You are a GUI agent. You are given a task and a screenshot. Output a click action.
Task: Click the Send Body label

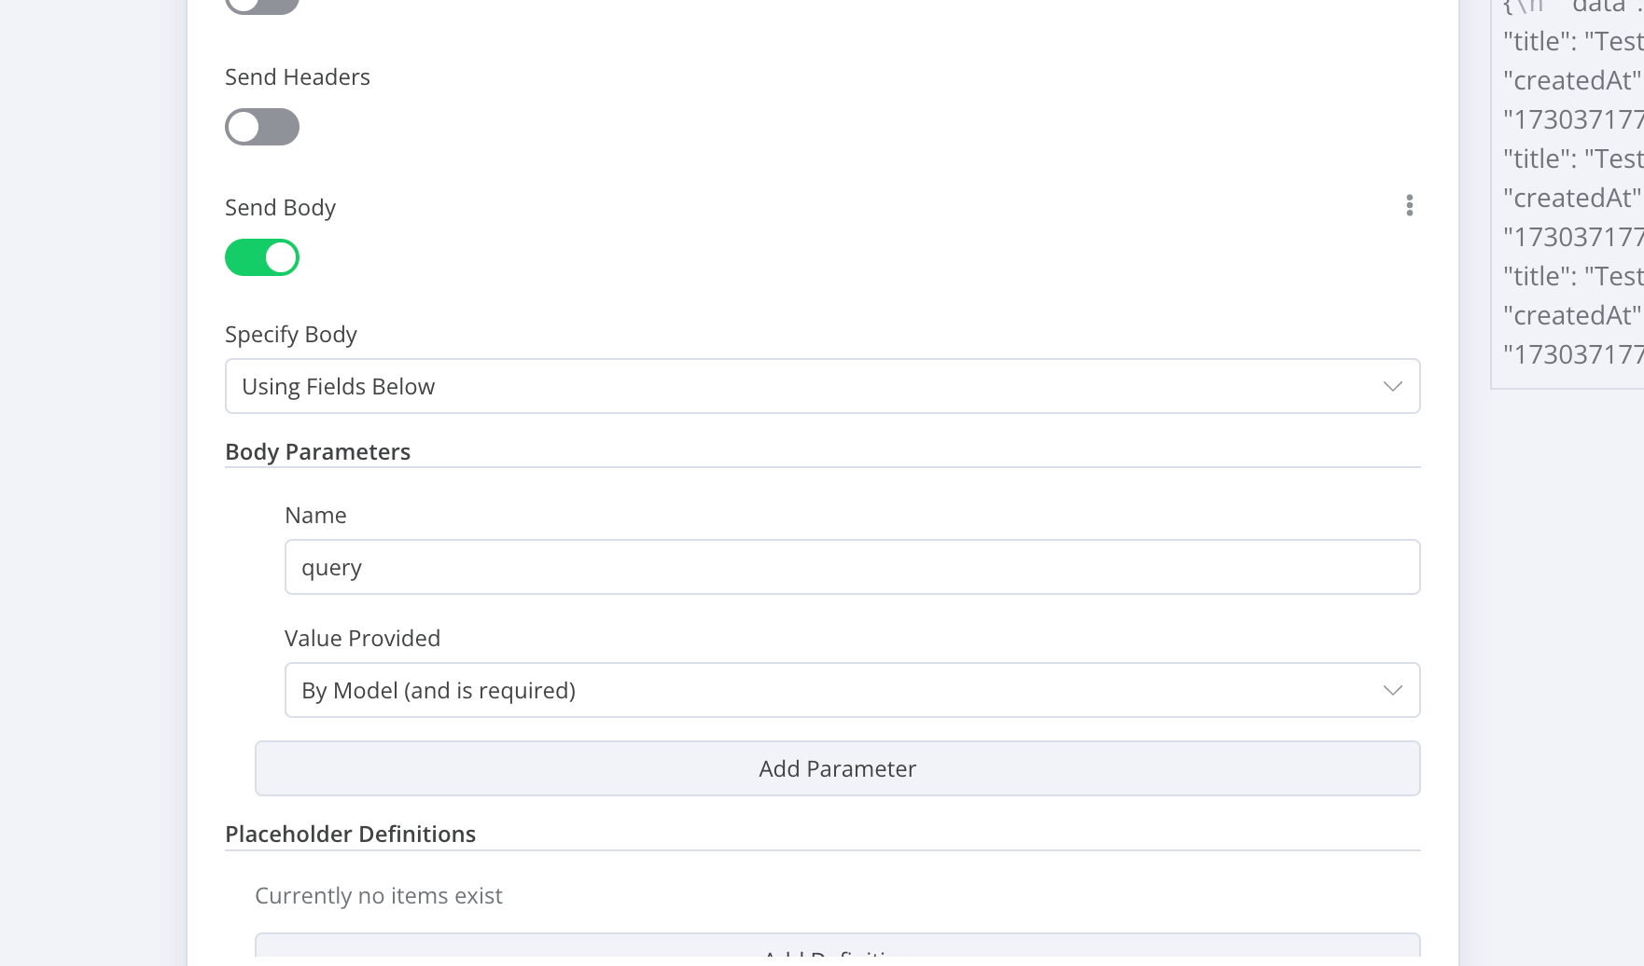(x=280, y=208)
